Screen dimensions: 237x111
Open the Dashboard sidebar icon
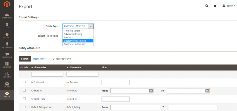pos(7,15)
